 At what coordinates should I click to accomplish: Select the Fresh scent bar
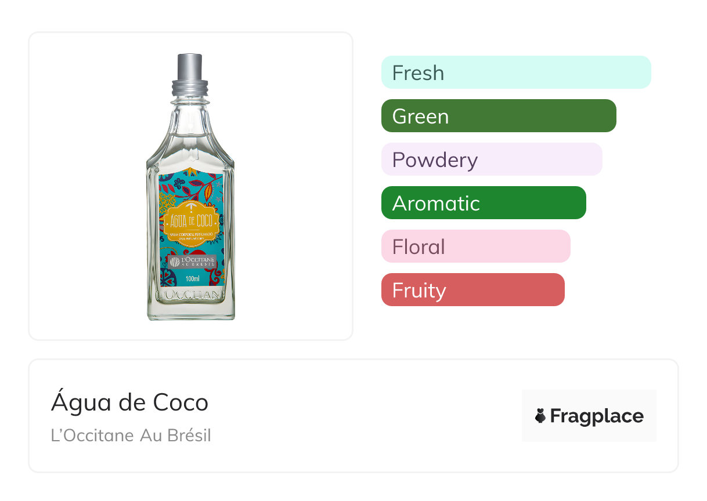(515, 72)
